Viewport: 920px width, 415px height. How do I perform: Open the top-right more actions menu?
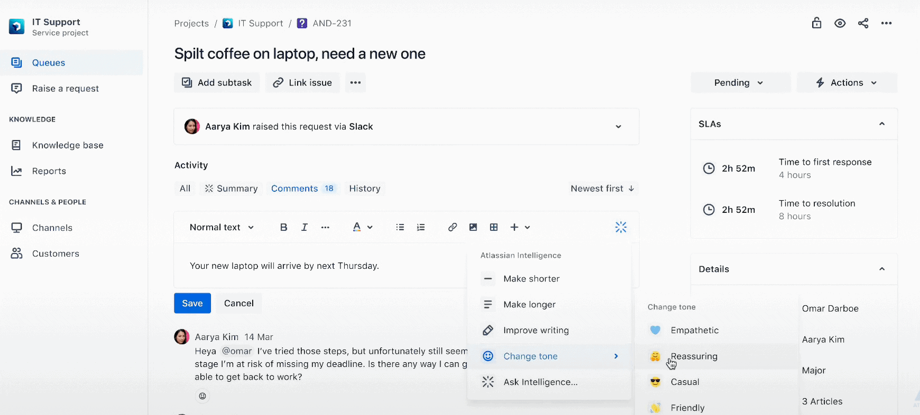tap(887, 23)
